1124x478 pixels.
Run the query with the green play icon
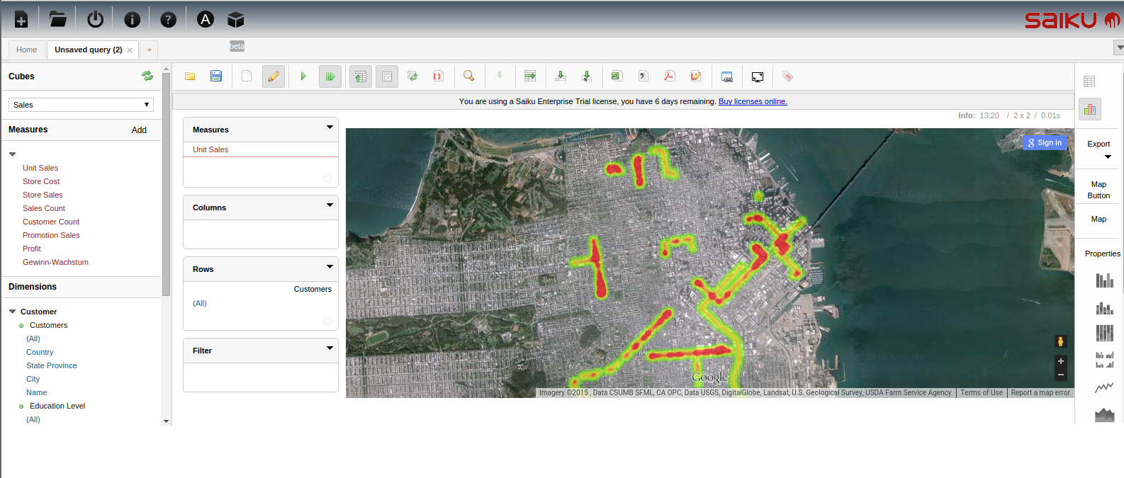303,76
